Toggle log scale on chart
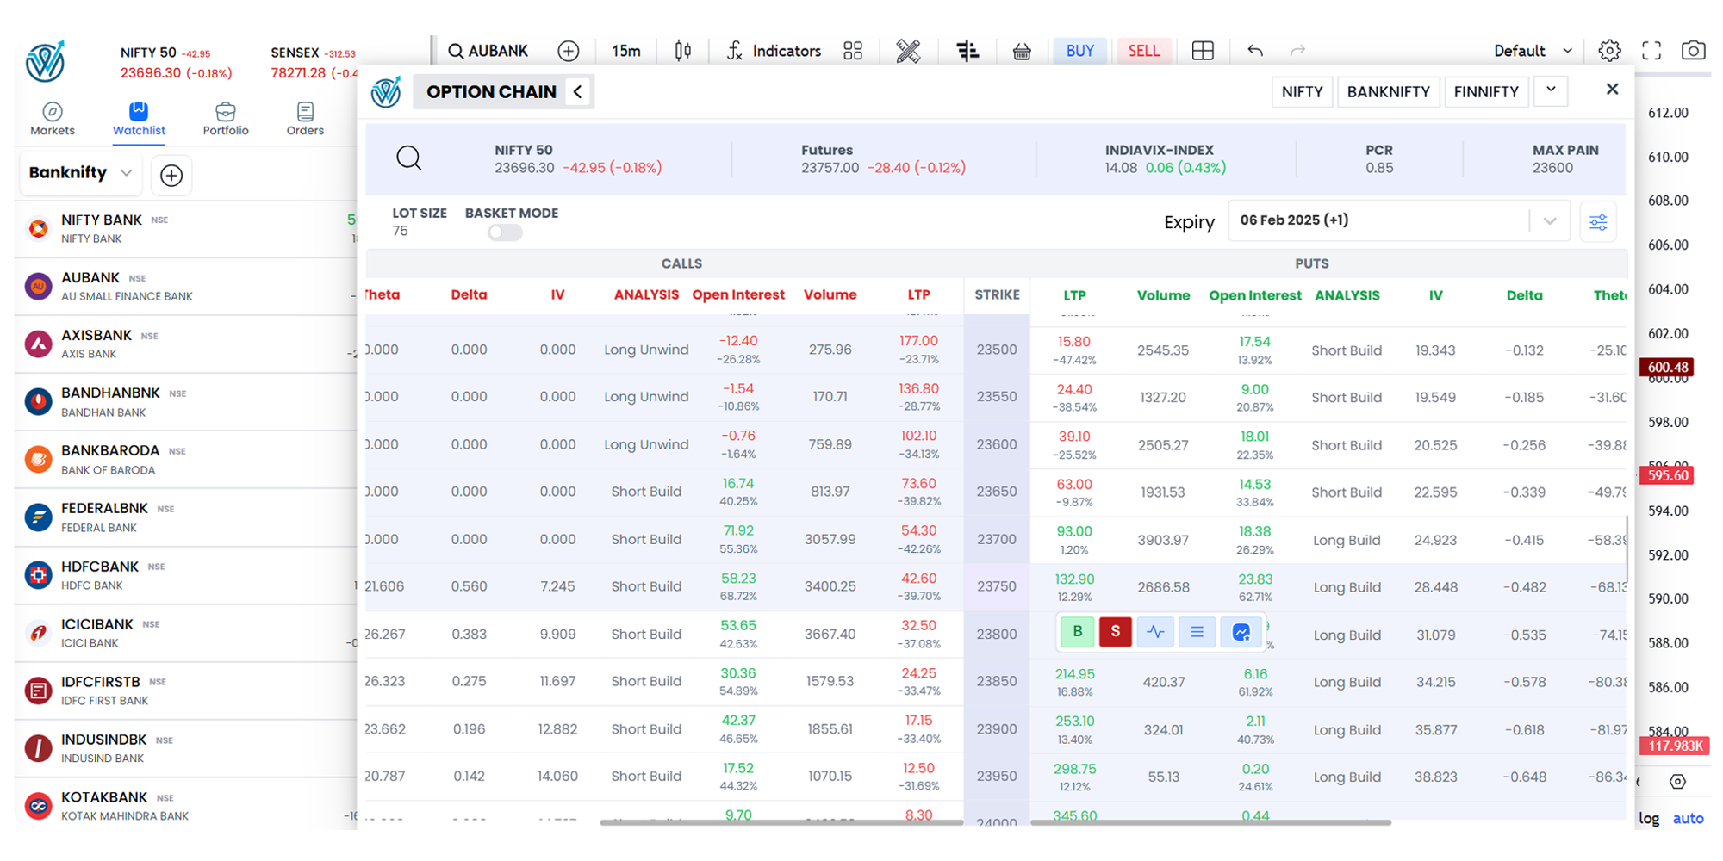Image resolution: width=1723 pixels, height=861 pixels. coord(1649,818)
